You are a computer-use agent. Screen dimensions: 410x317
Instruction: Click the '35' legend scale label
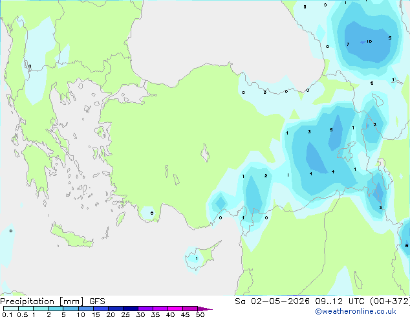tap(155, 314)
